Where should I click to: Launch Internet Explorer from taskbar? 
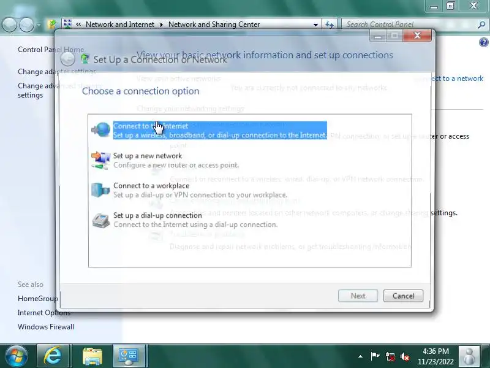pos(53,356)
